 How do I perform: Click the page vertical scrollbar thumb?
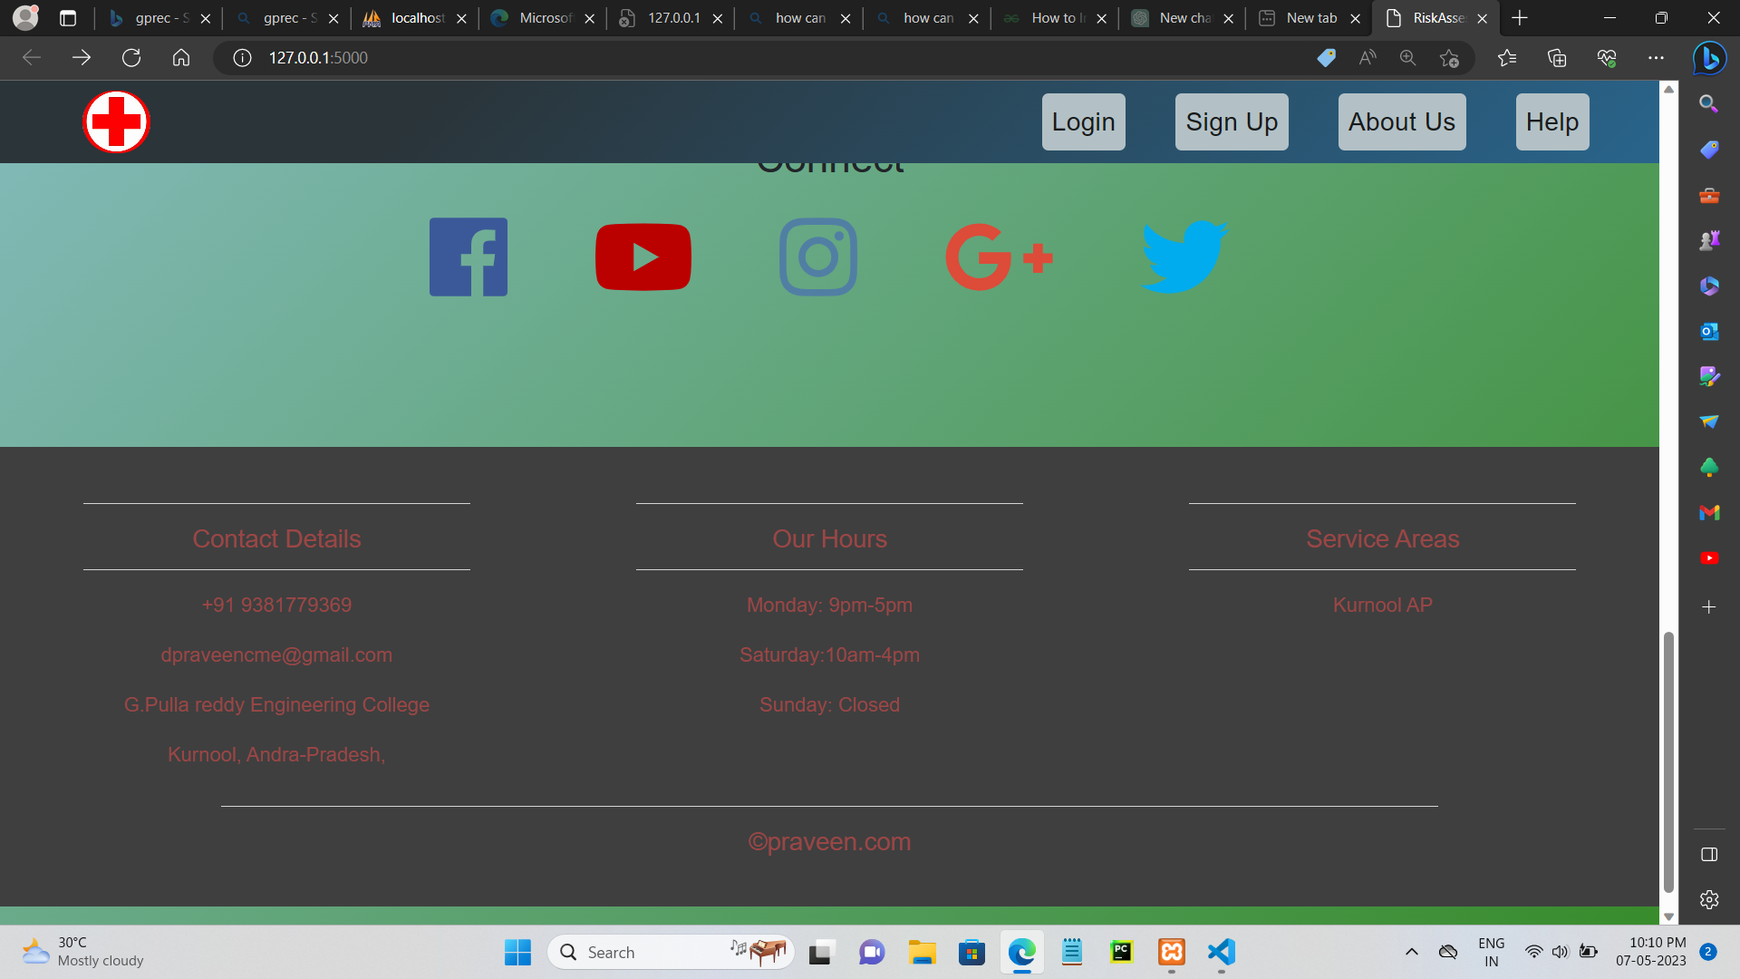(x=1668, y=762)
